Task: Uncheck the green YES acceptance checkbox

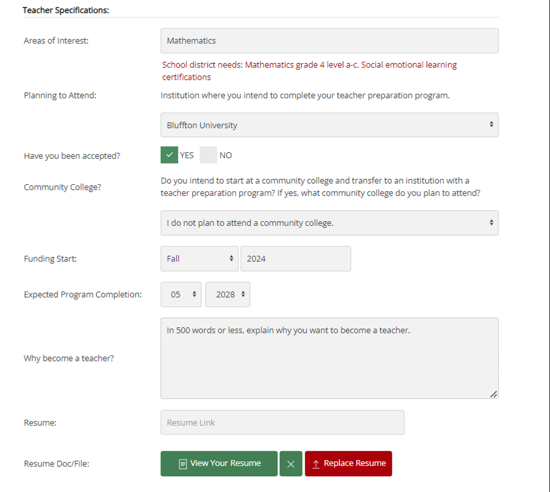Action: (169, 155)
